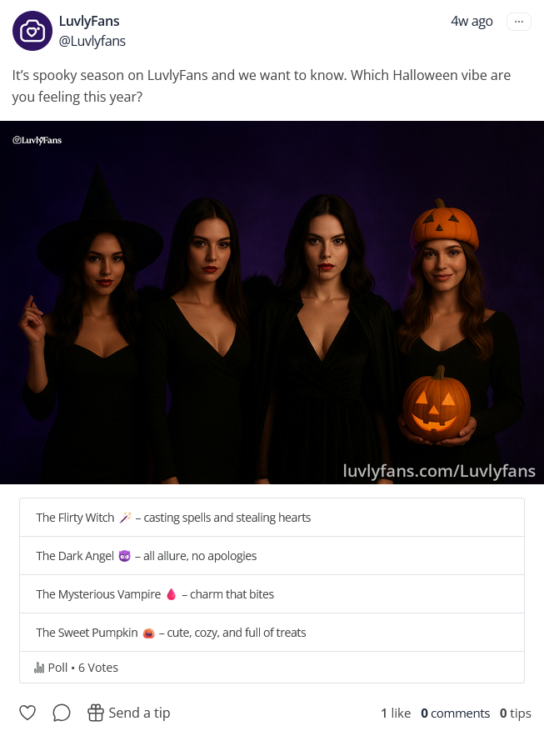Open the LuvlyFans display name link
Viewport: 544px width, 741px height.
coord(89,22)
